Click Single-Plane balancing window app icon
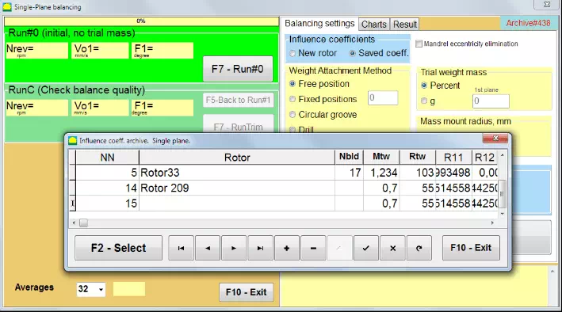 (x=7, y=7)
